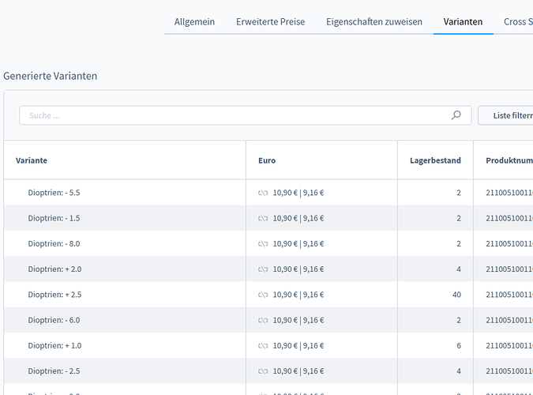Open variant Dioptrien: + 2.5

click(x=54, y=295)
